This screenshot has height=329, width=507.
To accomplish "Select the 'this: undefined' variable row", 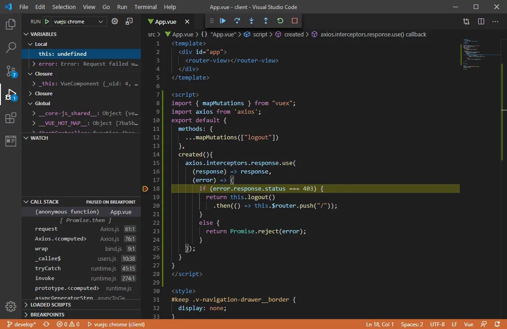I will pyautogui.click(x=81, y=54).
